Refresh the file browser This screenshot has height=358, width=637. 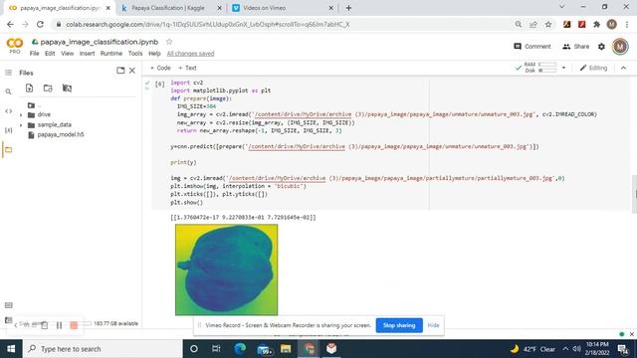coord(48,89)
